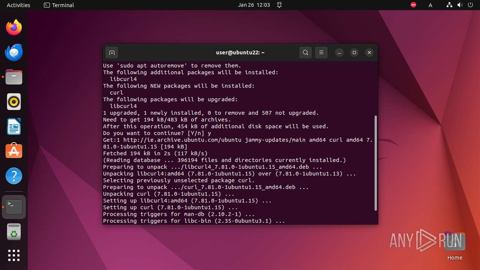Image resolution: width=480 pixels, height=270 pixels.
Task: Click 'Processing triggers for libc-bin' line
Action: click(194, 221)
